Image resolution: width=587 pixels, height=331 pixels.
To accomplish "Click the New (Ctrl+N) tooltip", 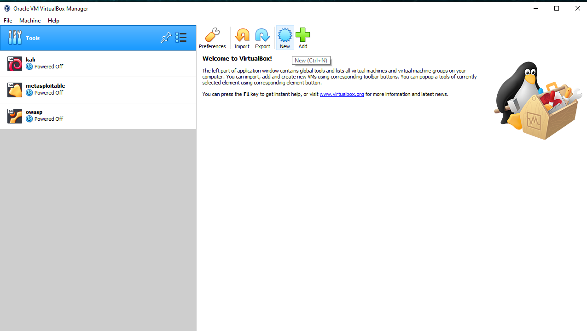I will [311, 61].
